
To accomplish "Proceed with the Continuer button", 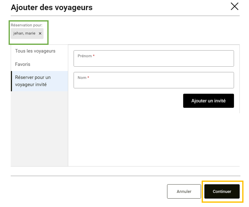I will pos(222,191).
